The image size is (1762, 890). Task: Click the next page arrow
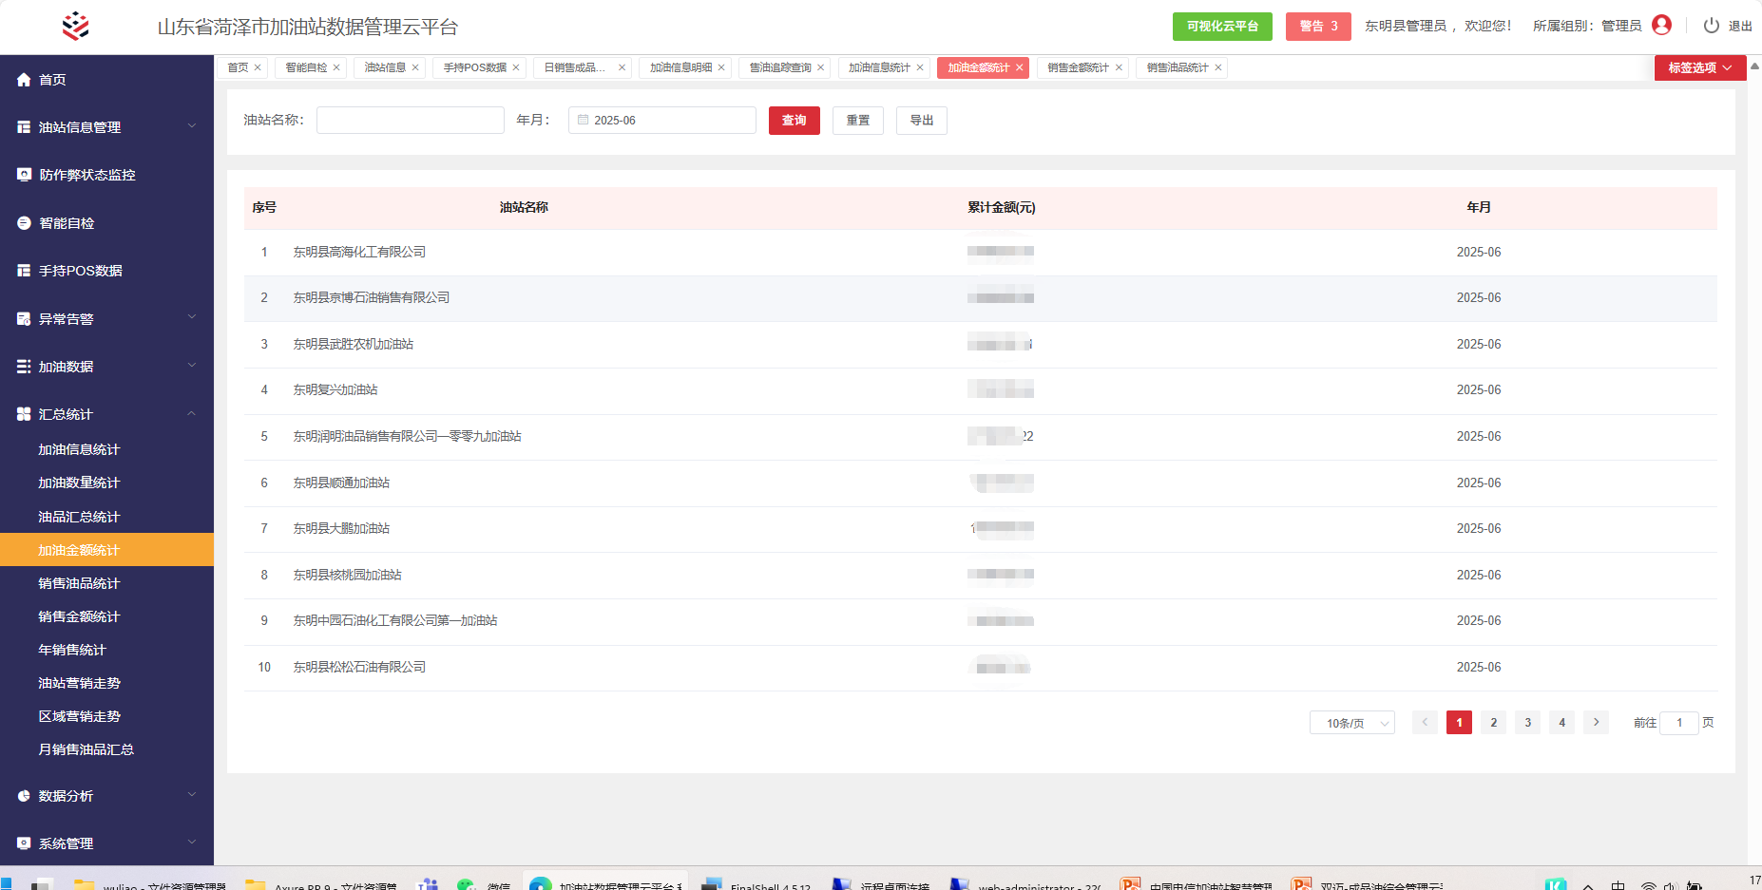[x=1596, y=723]
